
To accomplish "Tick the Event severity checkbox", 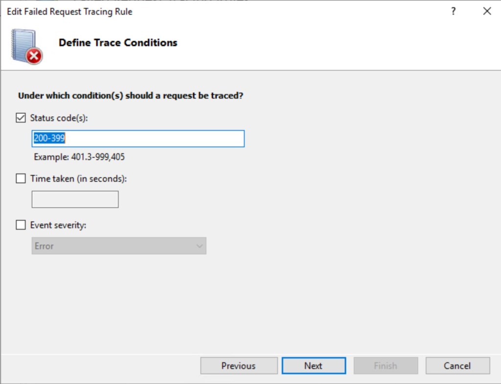I will tap(21, 225).
